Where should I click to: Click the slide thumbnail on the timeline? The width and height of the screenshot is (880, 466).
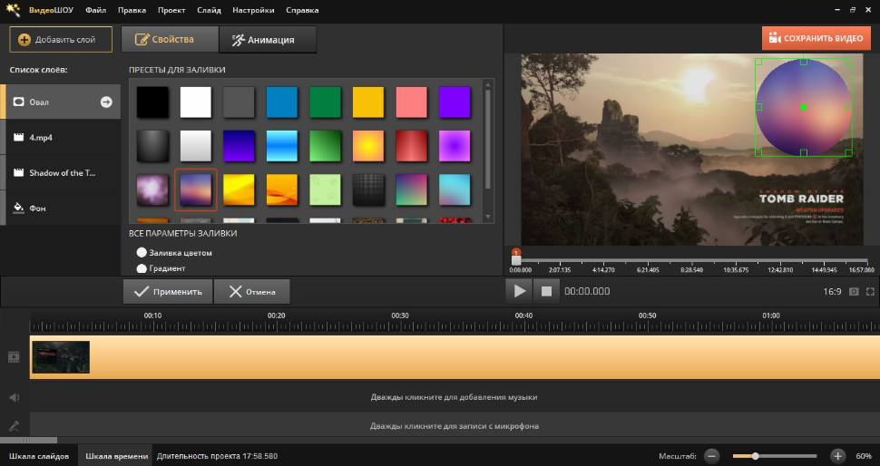(x=61, y=357)
